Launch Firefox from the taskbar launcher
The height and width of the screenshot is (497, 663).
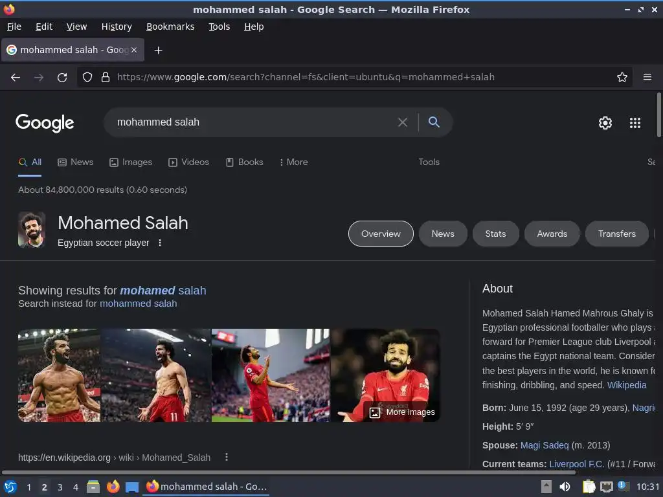pos(113,487)
